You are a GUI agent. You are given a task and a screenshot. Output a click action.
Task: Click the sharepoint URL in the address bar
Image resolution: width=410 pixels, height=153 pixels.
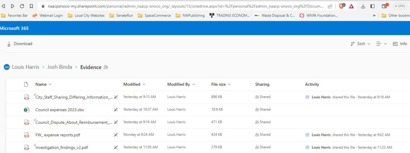click(x=185, y=6)
